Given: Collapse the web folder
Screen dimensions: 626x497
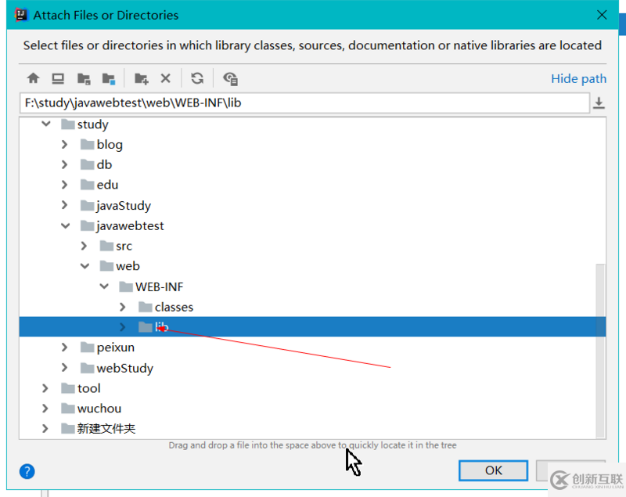Looking at the screenshot, I should coord(85,266).
